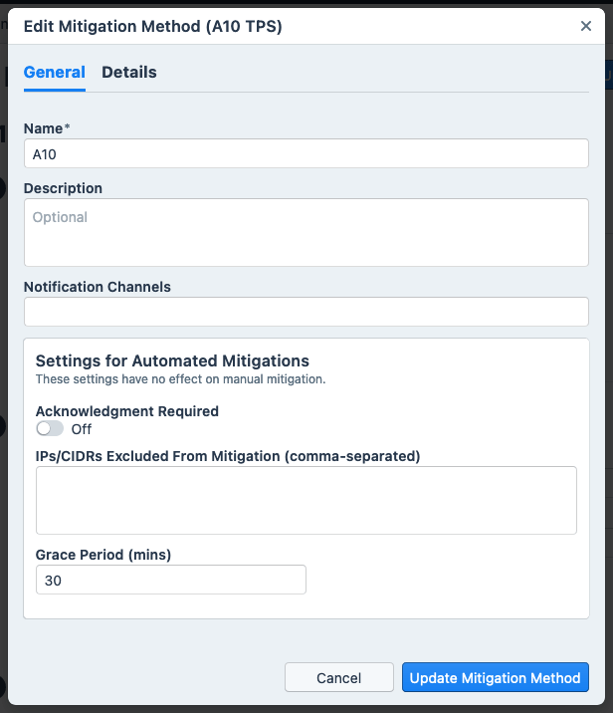Toggle the Acknowledgment Required switch
Screen dimensions: 613x713
point(50,428)
